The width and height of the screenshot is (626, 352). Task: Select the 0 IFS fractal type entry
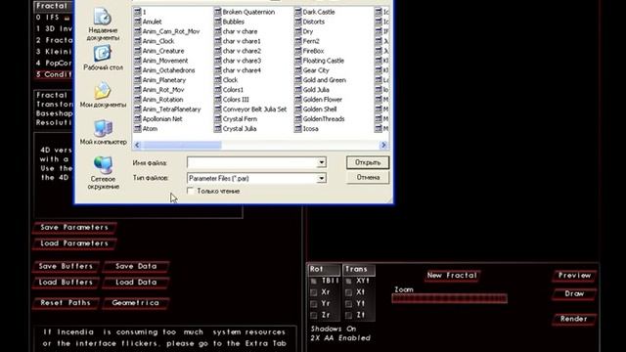click(53, 18)
